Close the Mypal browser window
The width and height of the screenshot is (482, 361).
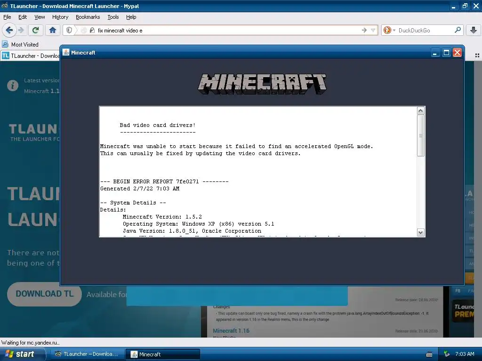(476, 6)
